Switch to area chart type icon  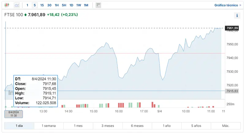[17, 5]
